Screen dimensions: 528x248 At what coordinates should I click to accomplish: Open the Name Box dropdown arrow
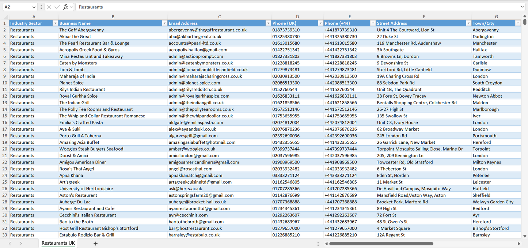pyautogui.click(x=34, y=7)
